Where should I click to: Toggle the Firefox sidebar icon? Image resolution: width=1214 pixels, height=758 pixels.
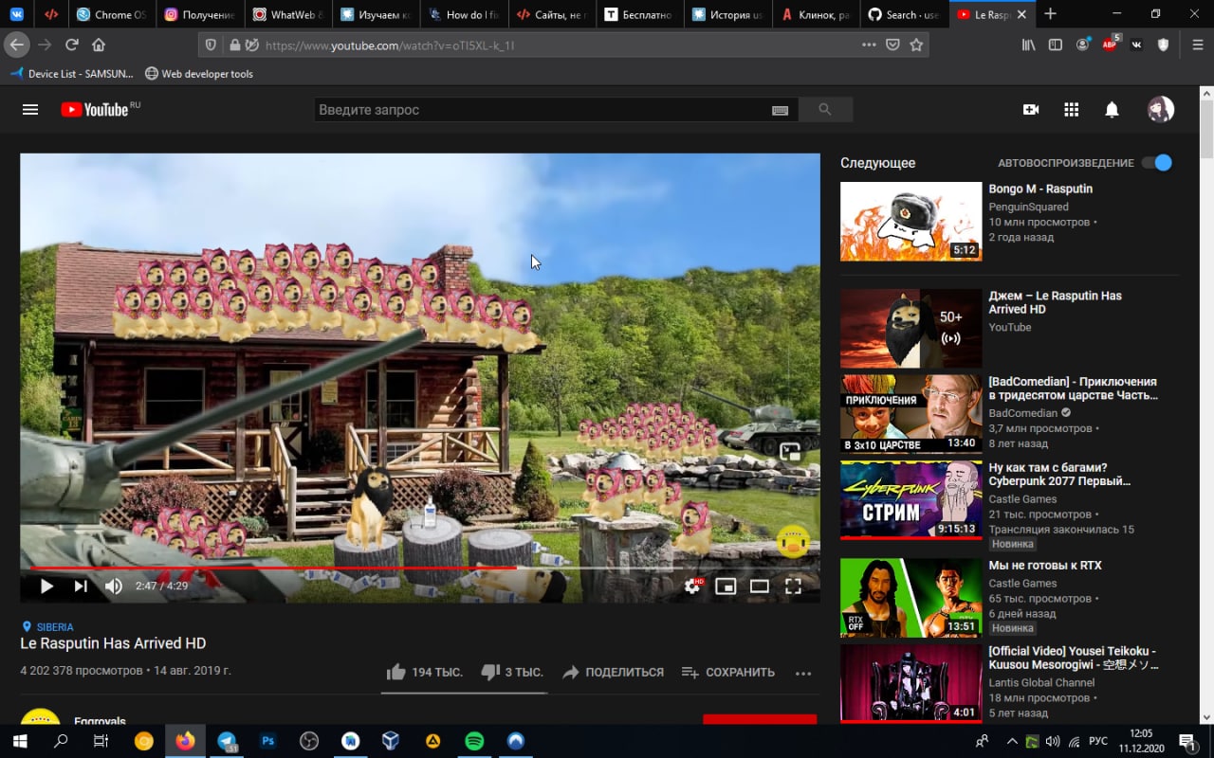pos(1055,45)
